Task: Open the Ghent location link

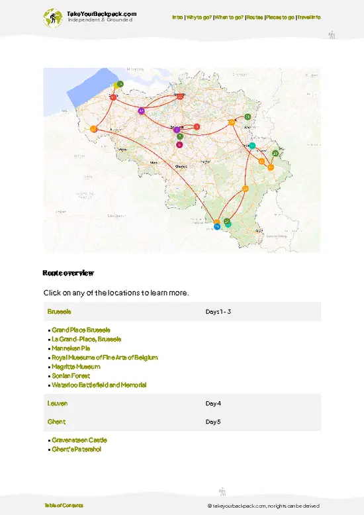Action: pyautogui.click(x=56, y=422)
